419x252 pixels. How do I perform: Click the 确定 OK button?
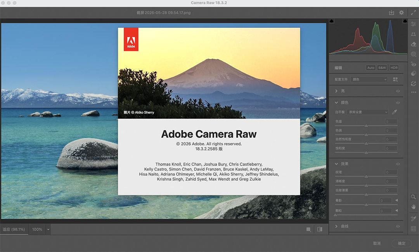coord(402,243)
